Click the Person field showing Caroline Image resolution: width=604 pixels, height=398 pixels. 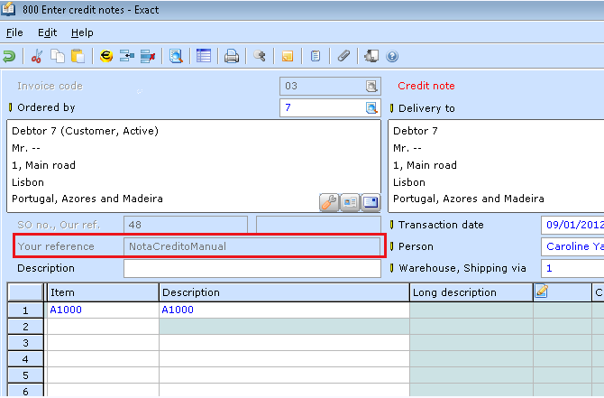point(572,246)
